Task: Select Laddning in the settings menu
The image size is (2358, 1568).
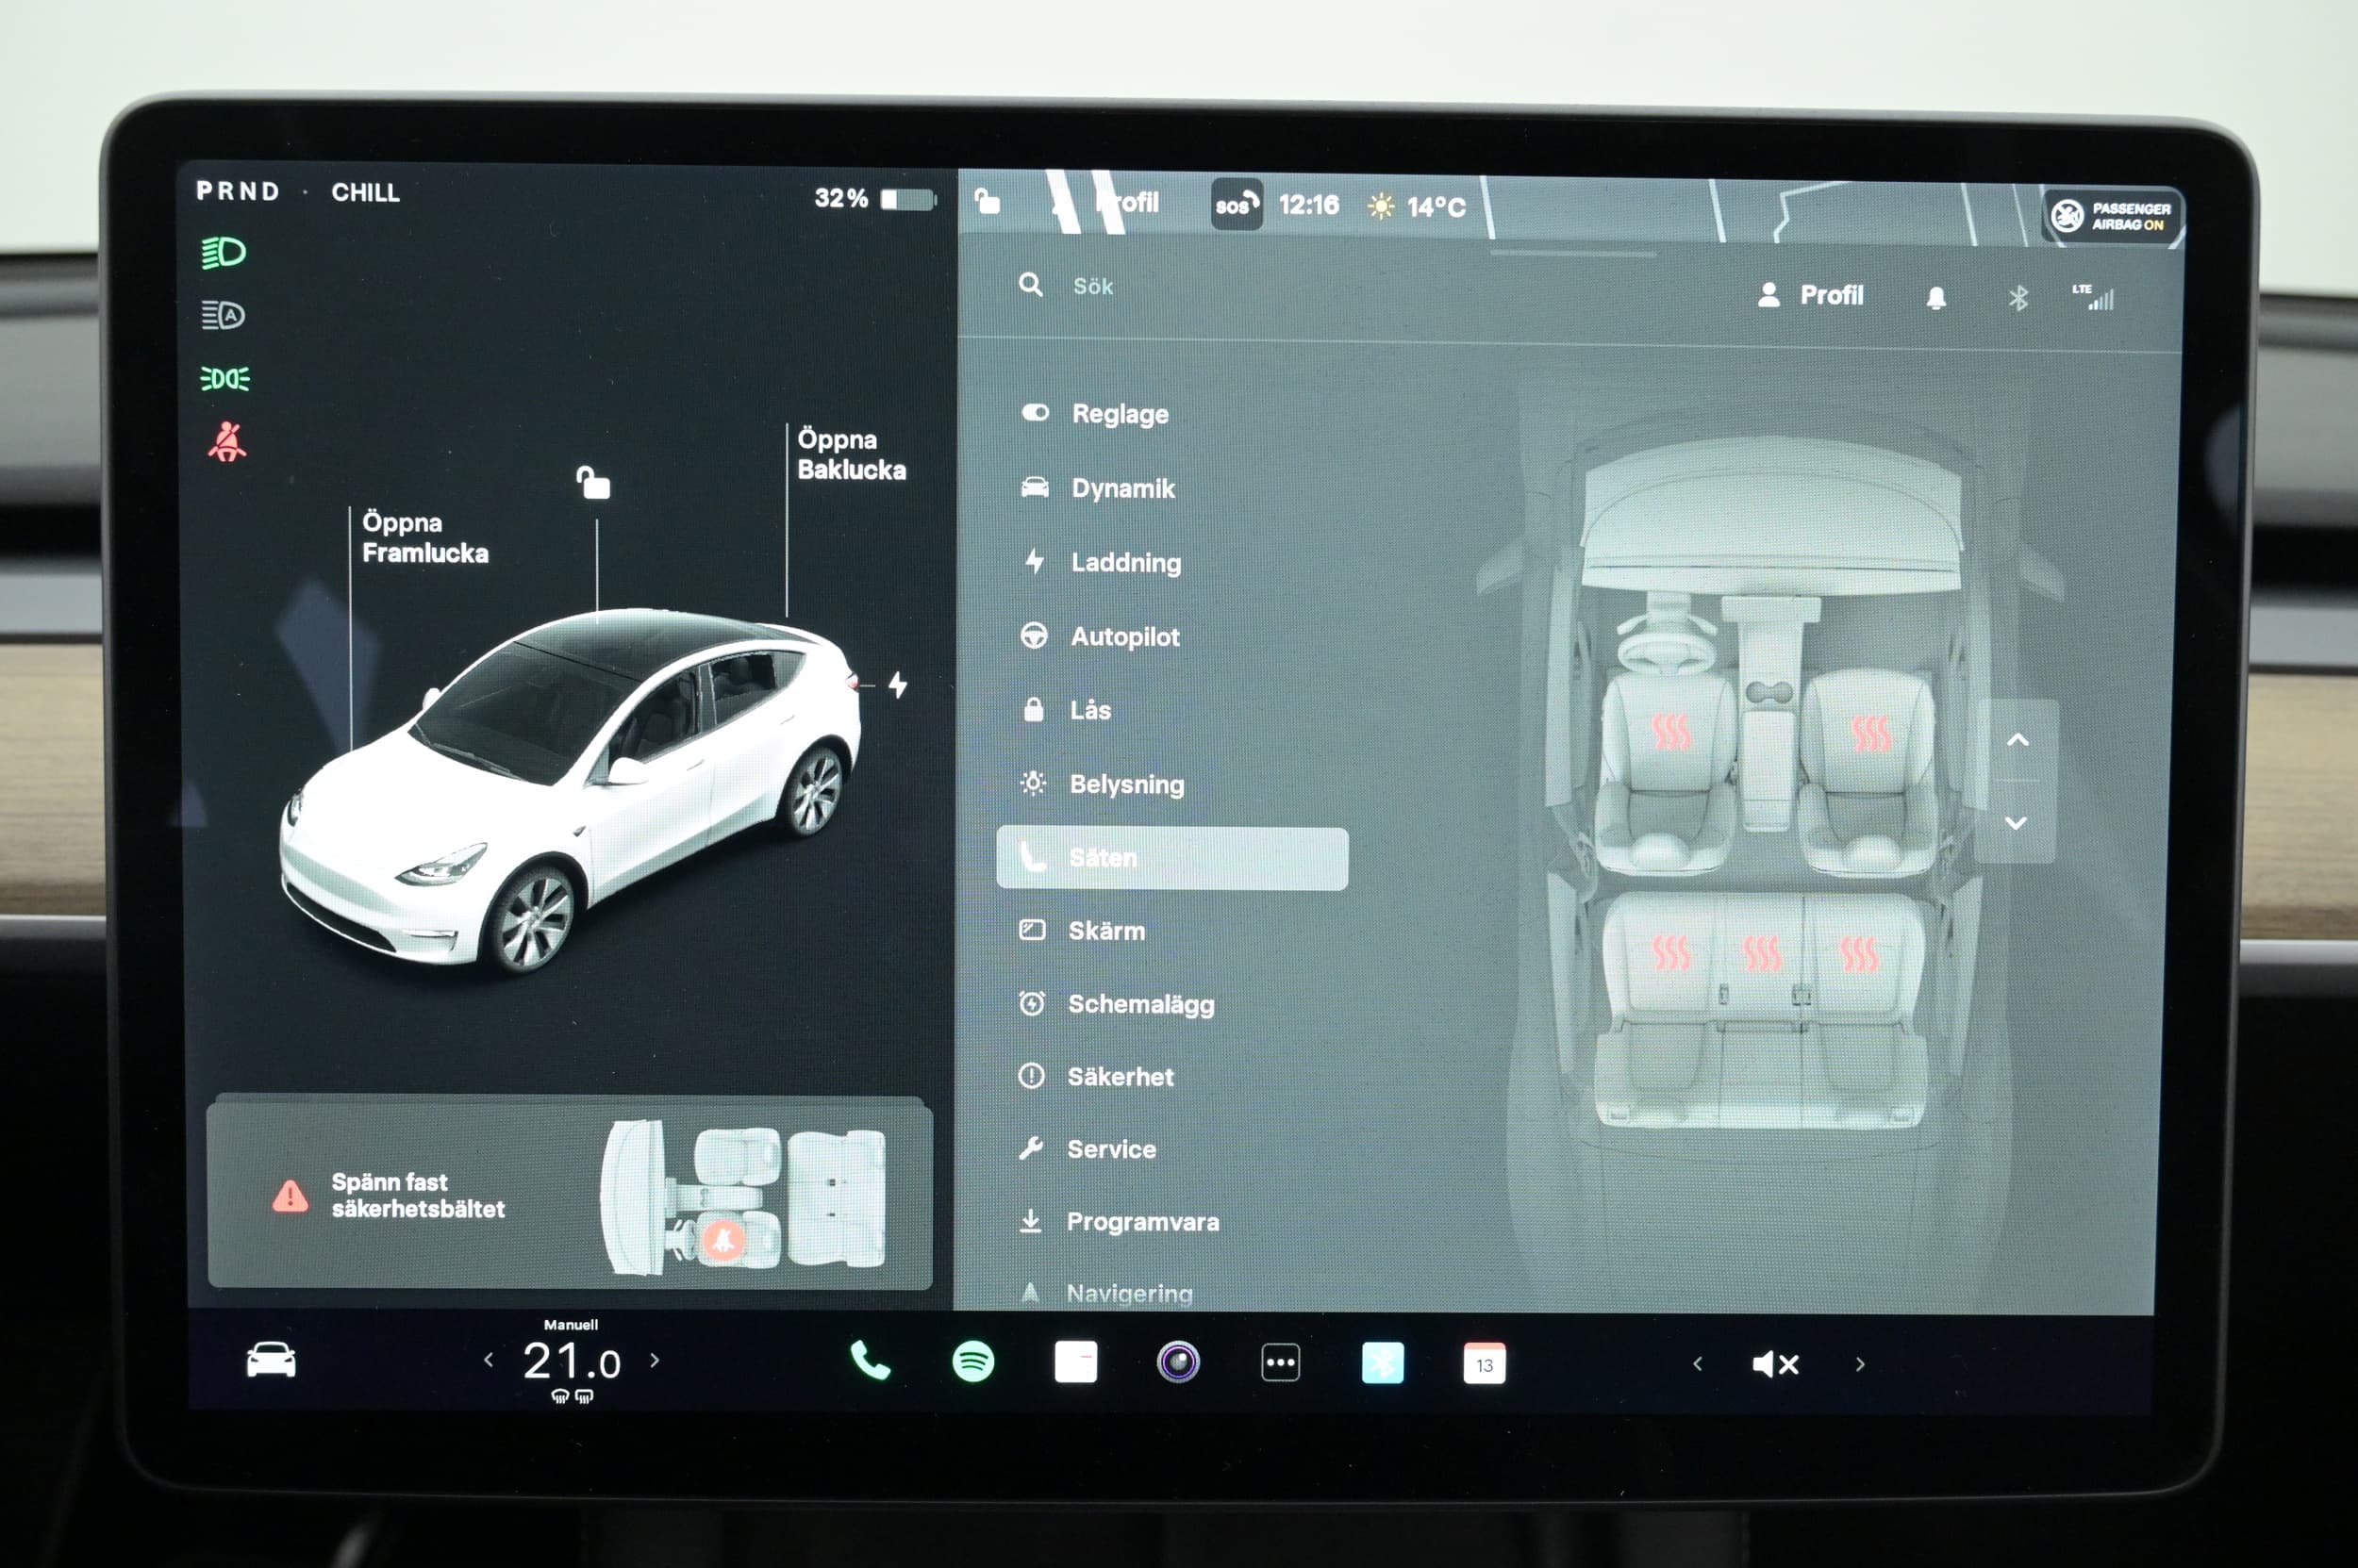Action: click(1124, 563)
